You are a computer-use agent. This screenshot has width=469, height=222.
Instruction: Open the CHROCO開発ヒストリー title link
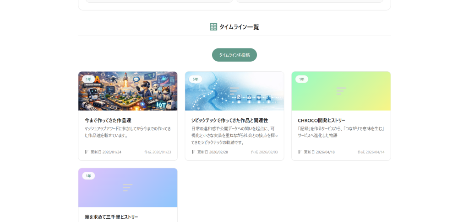[x=321, y=121]
